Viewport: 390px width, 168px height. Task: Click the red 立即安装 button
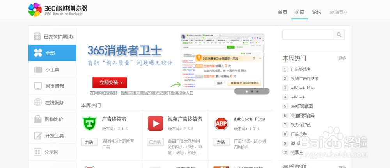(x=110, y=82)
